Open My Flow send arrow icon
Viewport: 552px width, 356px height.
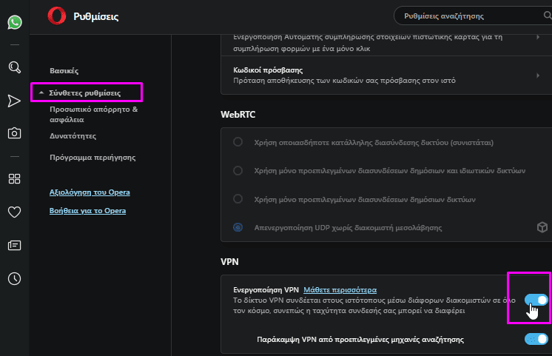tap(14, 101)
